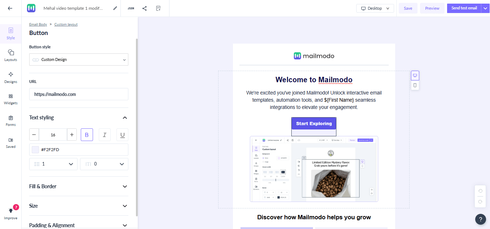This screenshot has height=229, width=490.
Task: Expand the Size section
Action: tap(125, 206)
